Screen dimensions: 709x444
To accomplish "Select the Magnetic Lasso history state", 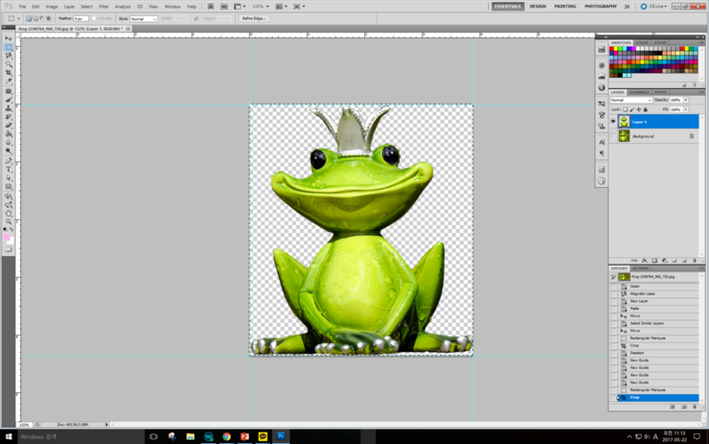I will point(642,293).
